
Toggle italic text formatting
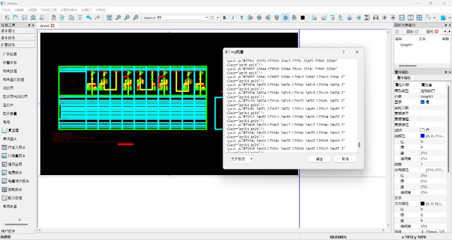[x=233, y=18]
